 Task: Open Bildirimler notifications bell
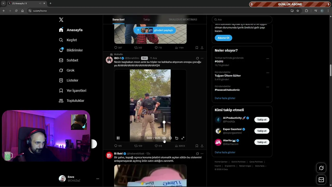[71, 50]
